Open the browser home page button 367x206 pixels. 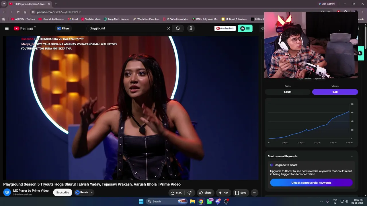pyautogui.click(x=25, y=12)
